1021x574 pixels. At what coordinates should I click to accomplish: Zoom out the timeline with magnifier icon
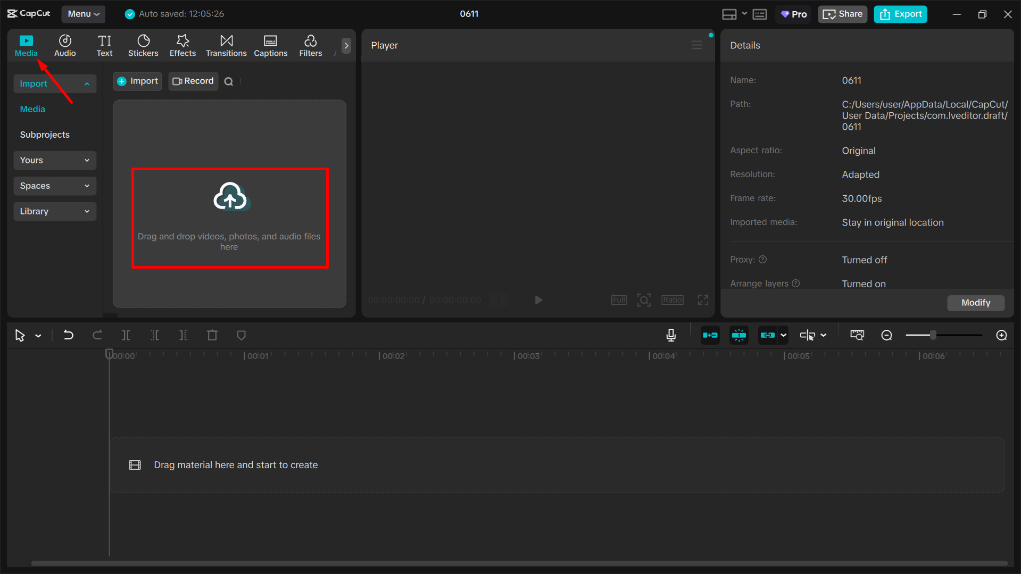pos(886,335)
